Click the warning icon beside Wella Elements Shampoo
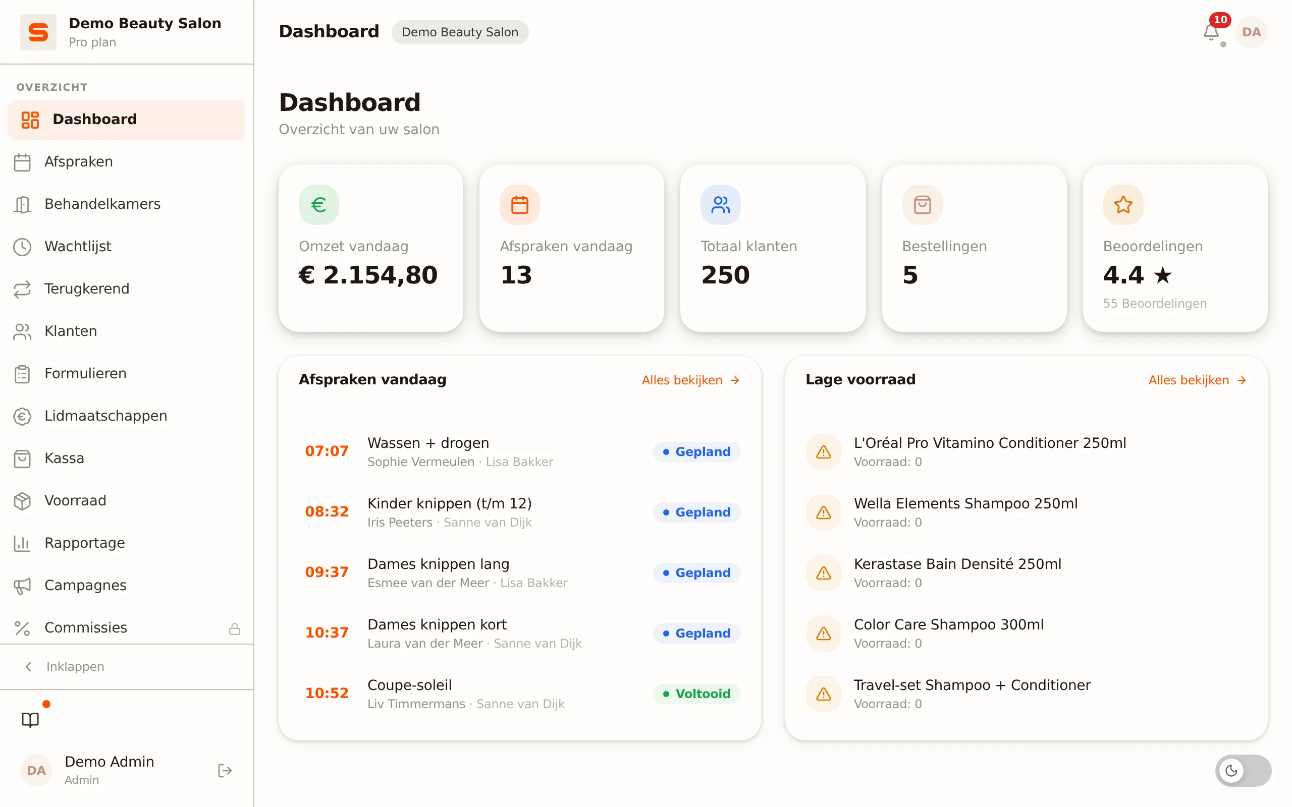The image size is (1292, 807). [823, 512]
